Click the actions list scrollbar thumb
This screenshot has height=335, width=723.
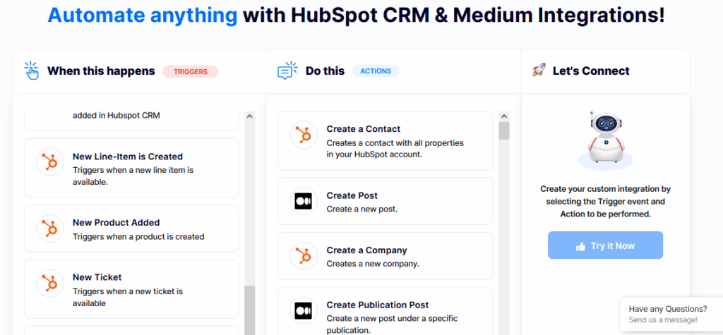pyautogui.click(x=503, y=130)
